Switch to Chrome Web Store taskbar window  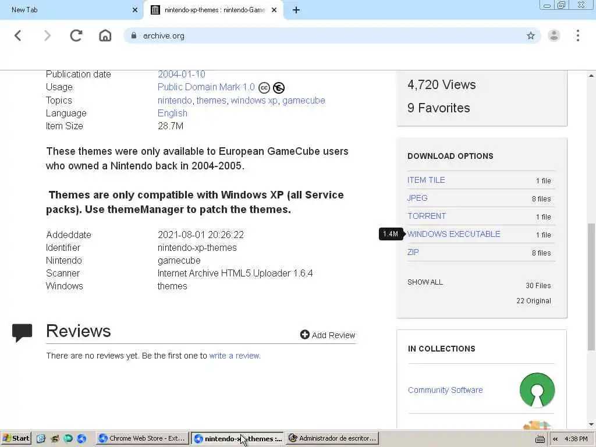coord(143,439)
